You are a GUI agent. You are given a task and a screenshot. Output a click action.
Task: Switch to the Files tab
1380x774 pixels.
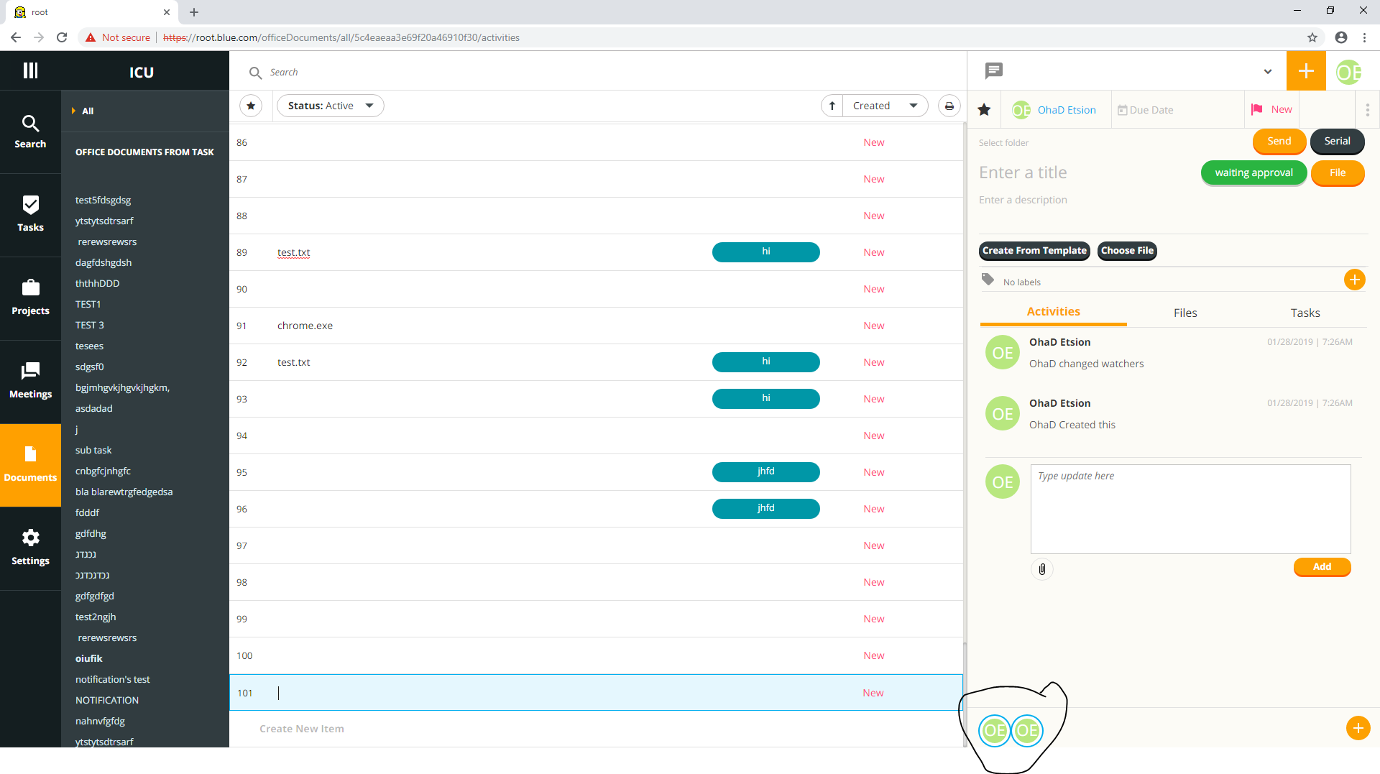[1184, 312]
